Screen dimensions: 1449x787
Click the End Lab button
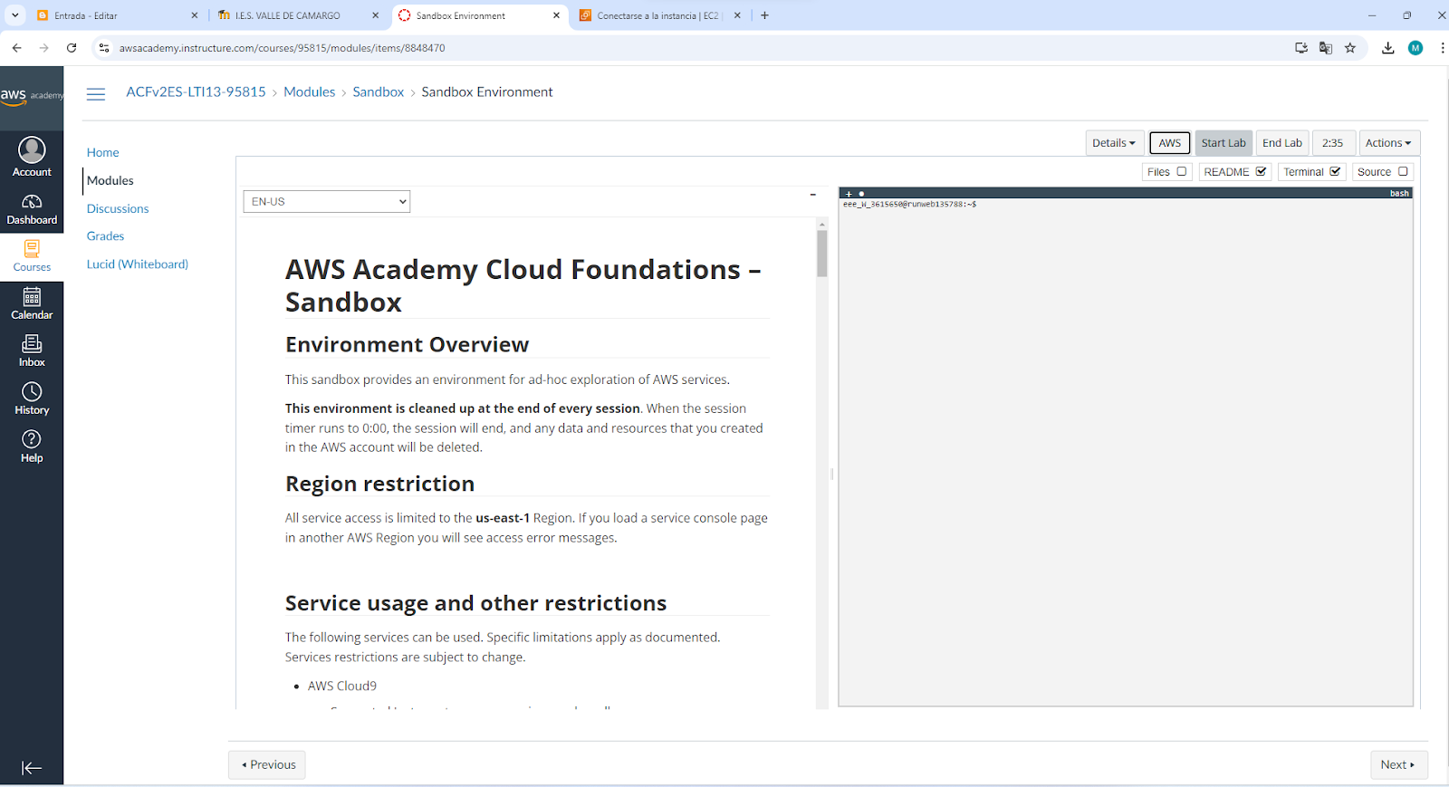coord(1282,143)
